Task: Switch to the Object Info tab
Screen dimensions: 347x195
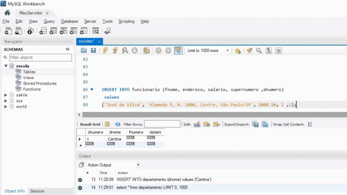Action: (14, 191)
